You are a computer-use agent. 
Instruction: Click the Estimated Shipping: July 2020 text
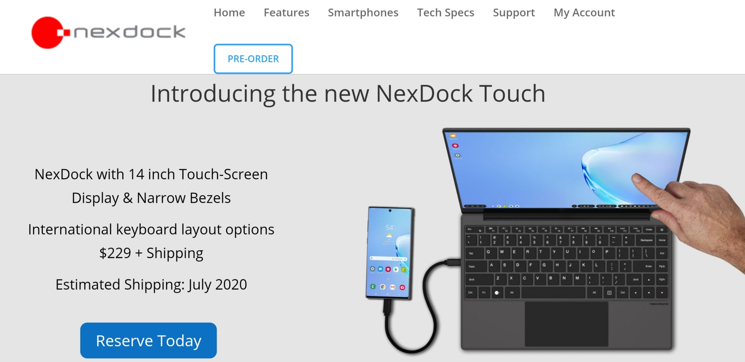151,284
